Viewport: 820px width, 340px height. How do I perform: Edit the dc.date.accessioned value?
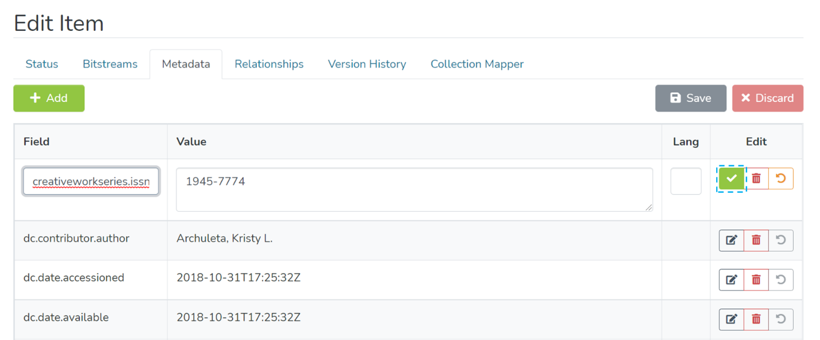731,280
